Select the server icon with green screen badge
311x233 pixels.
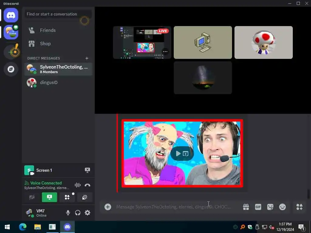click(x=11, y=32)
